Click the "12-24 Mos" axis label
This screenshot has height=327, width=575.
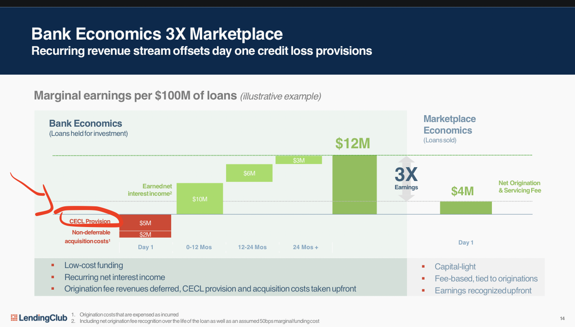click(x=252, y=247)
